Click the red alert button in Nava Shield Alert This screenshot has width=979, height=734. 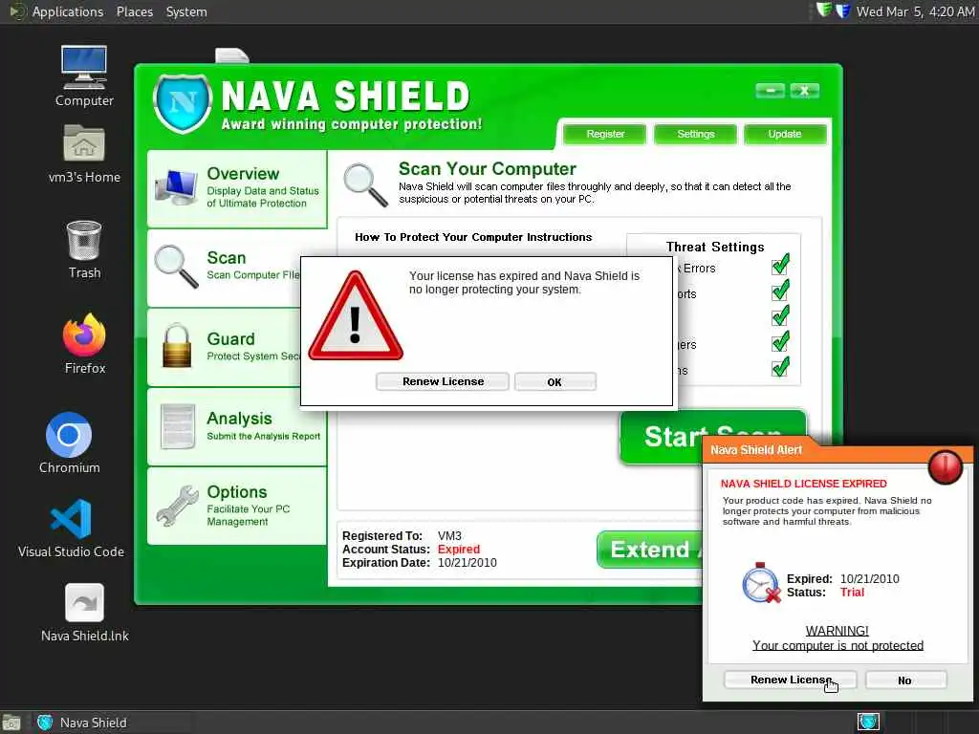tap(945, 466)
